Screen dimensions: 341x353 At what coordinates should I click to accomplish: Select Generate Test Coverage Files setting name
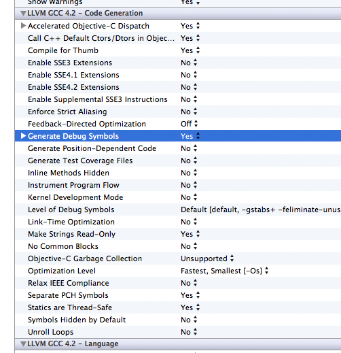80,161
